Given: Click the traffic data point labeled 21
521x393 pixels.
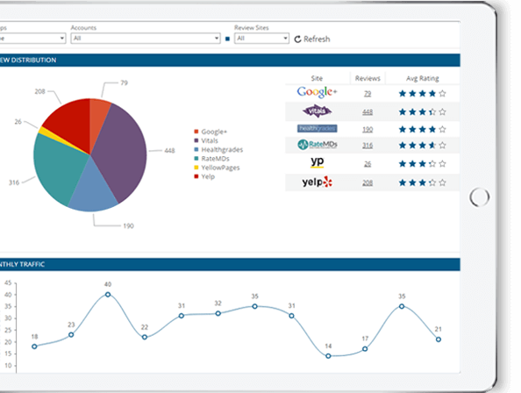Looking at the screenshot, I should [439, 339].
